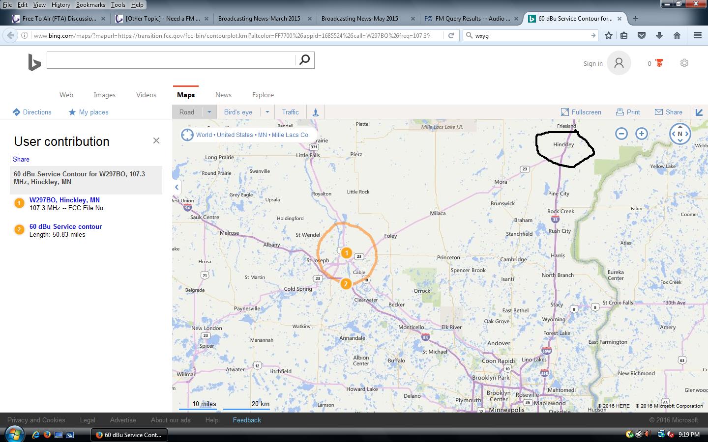Viewport: 708px width, 442px height.
Task: Switch to Fullscreen map view
Action: (581, 112)
